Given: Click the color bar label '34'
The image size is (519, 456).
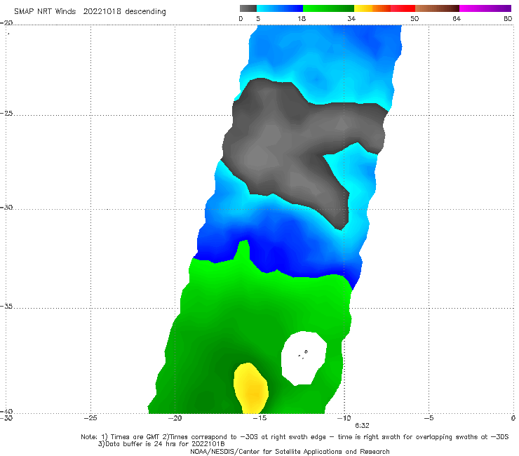Looking at the screenshot, I should [351, 19].
